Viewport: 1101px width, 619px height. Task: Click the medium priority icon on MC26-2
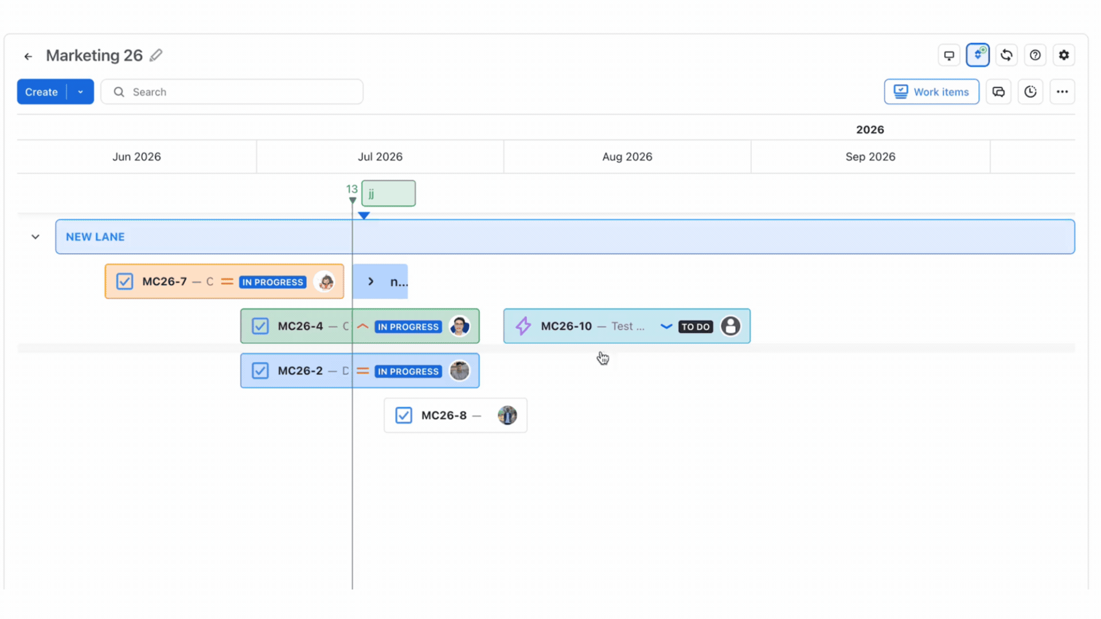click(362, 371)
